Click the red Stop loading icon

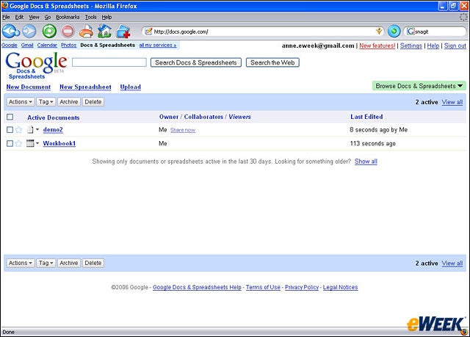tap(68, 31)
